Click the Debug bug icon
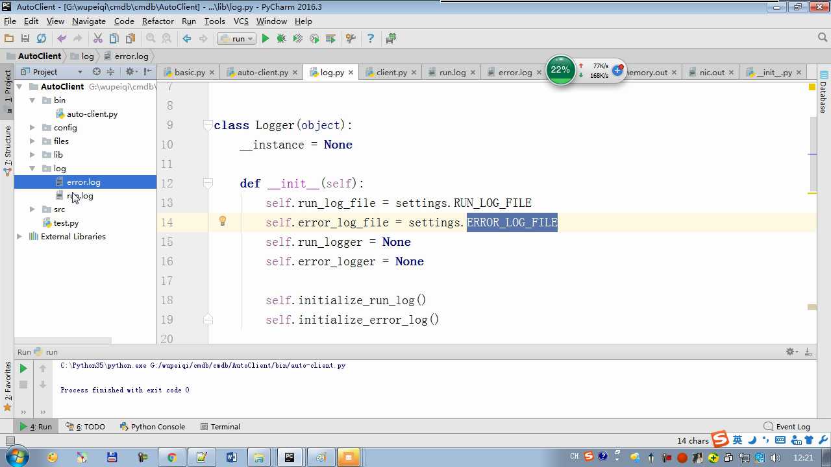 [281, 39]
